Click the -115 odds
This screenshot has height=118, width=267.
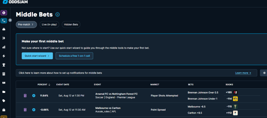[229, 107]
